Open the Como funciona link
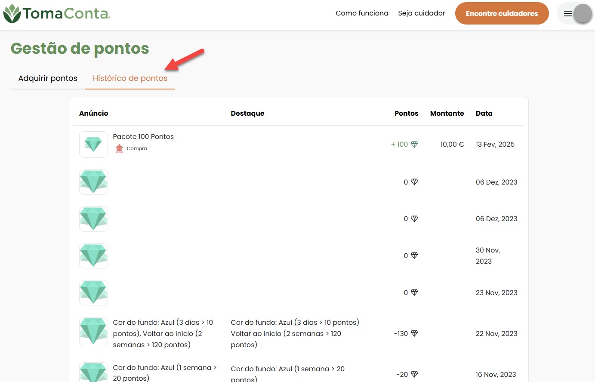 click(x=362, y=13)
